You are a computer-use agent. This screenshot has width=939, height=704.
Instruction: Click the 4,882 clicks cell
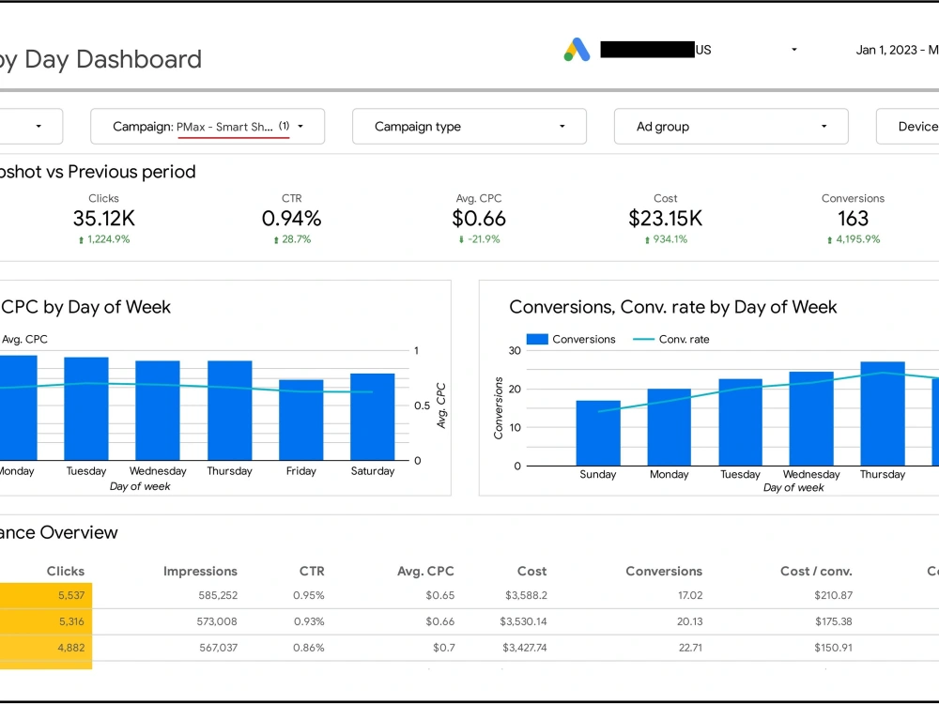click(46, 648)
